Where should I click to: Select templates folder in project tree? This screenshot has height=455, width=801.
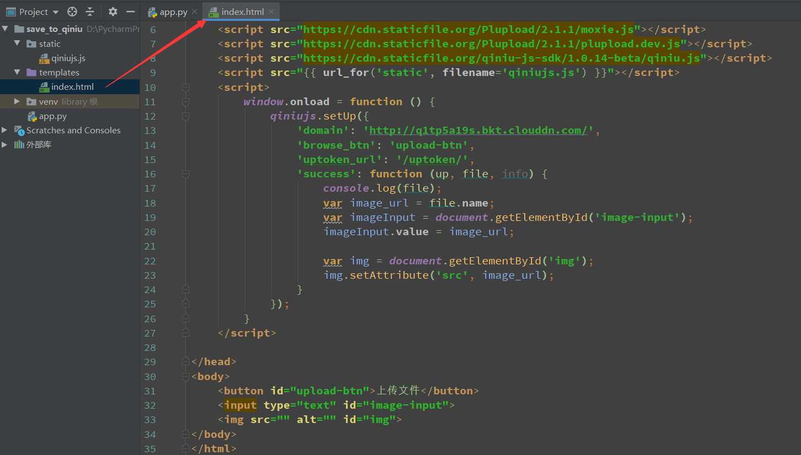coord(69,72)
